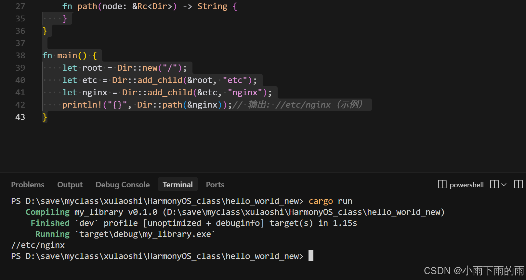Click the 'main()' function name
The image size is (526, 280).
click(72, 55)
